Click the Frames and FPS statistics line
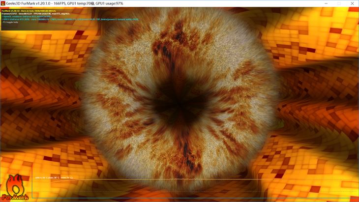The width and height of the screenshot is (359, 202). pyautogui.click(x=35, y=14)
